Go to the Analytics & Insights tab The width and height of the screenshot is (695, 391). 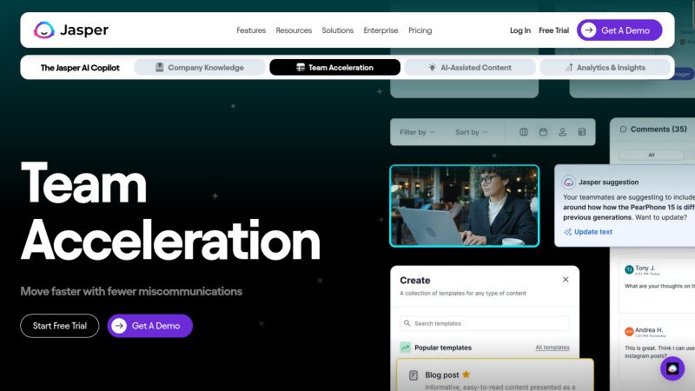click(x=605, y=68)
